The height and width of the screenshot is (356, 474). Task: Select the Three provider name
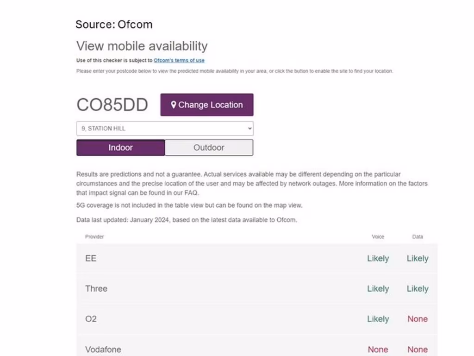pyautogui.click(x=96, y=288)
